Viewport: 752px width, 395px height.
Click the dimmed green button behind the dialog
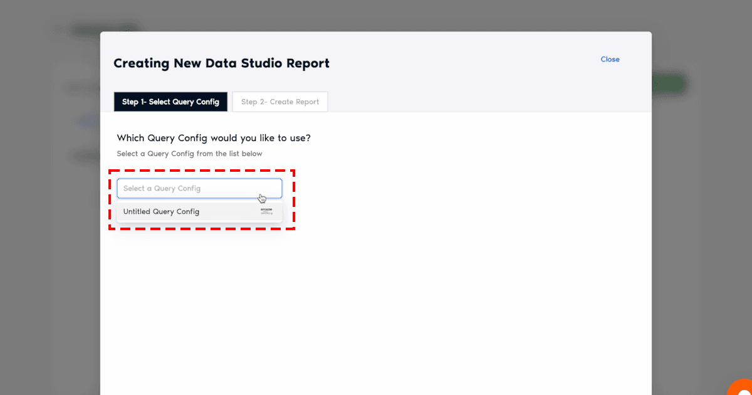(x=669, y=84)
